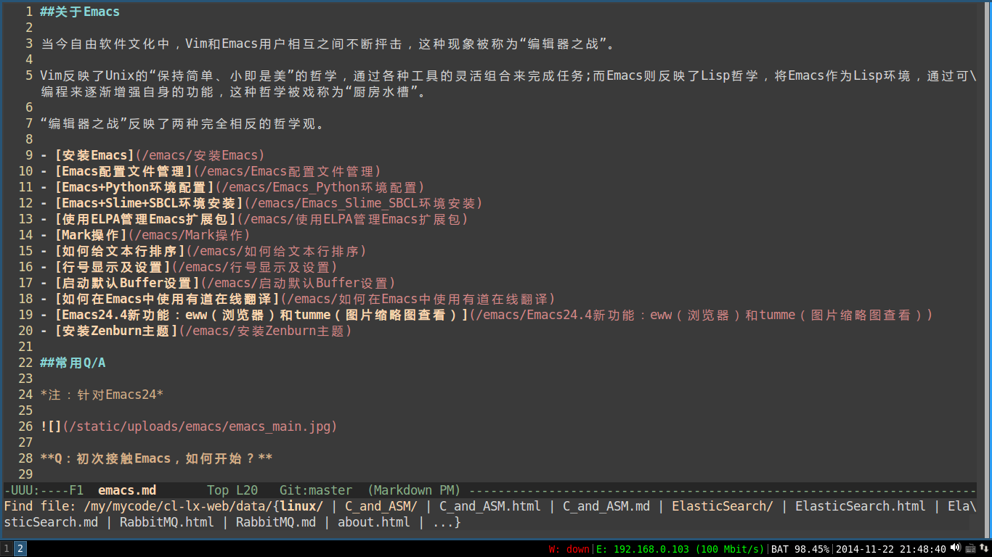Click the **Q：初次接触Emacs，如何开始？** line
This screenshot has height=557, width=992.
point(156,458)
